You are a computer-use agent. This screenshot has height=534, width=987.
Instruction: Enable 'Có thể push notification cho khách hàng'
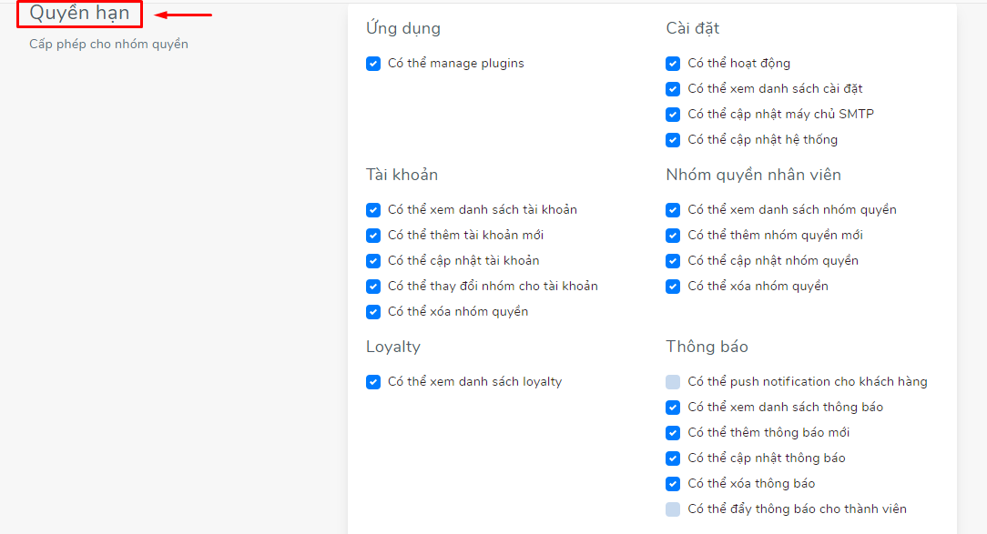click(673, 382)
